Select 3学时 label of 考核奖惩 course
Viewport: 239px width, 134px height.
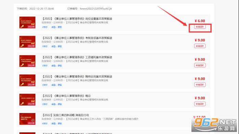click(45, 46)
